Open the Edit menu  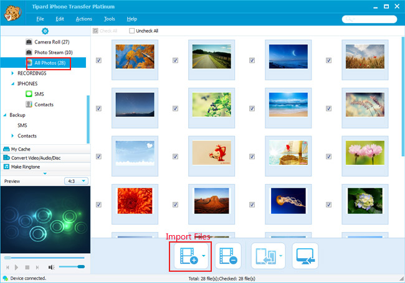pos(60,19)
